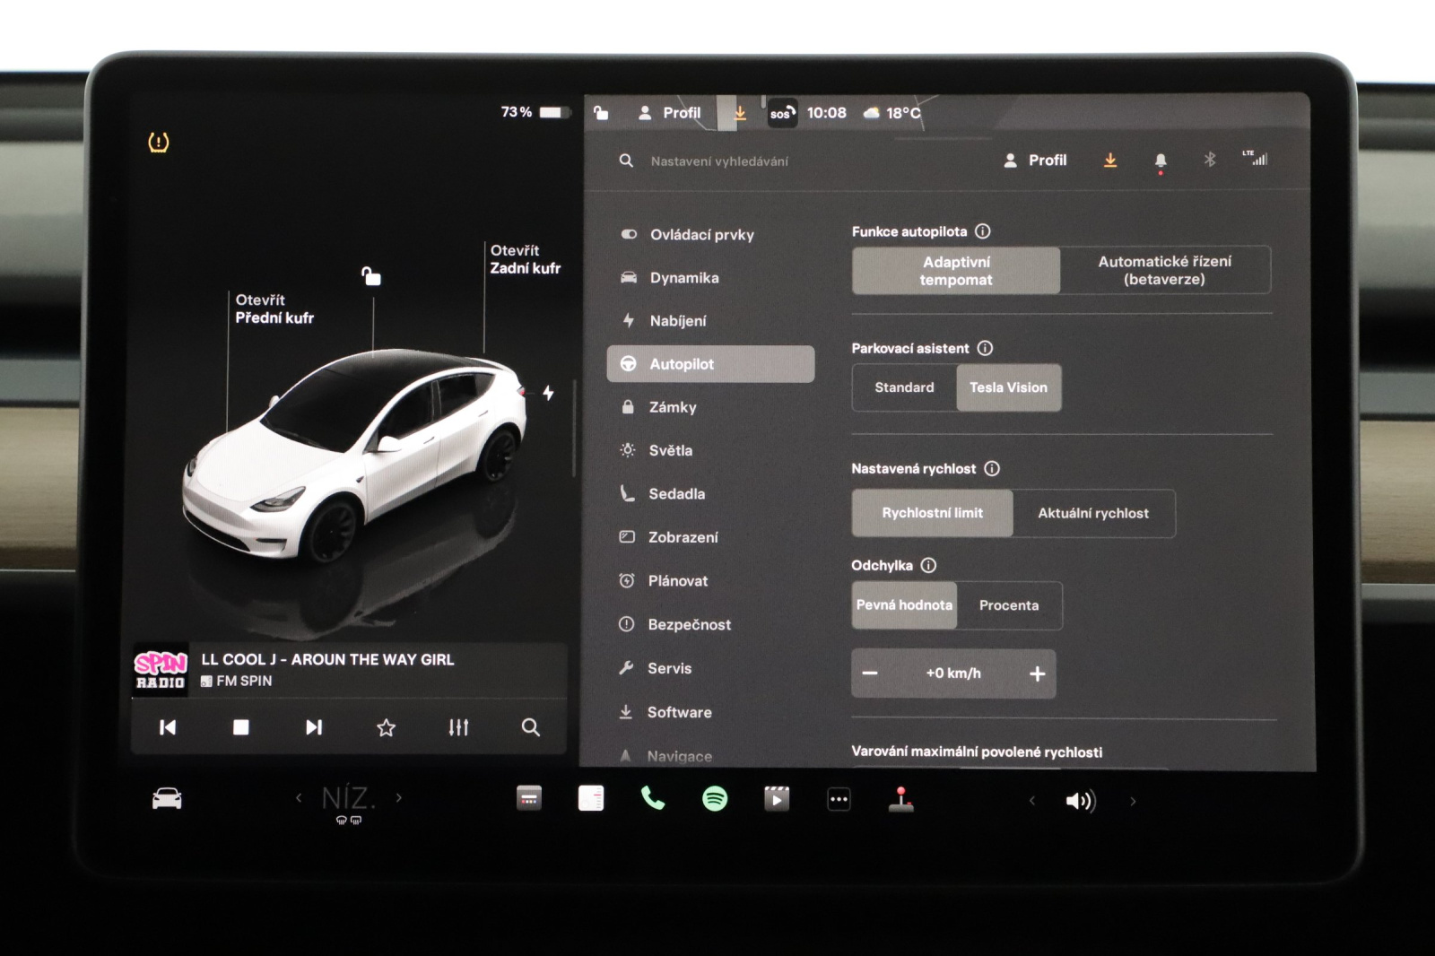Tap the NÍZ. climate temperature setting
Screen dimensions: 1435x956
[x=349, y=798]
